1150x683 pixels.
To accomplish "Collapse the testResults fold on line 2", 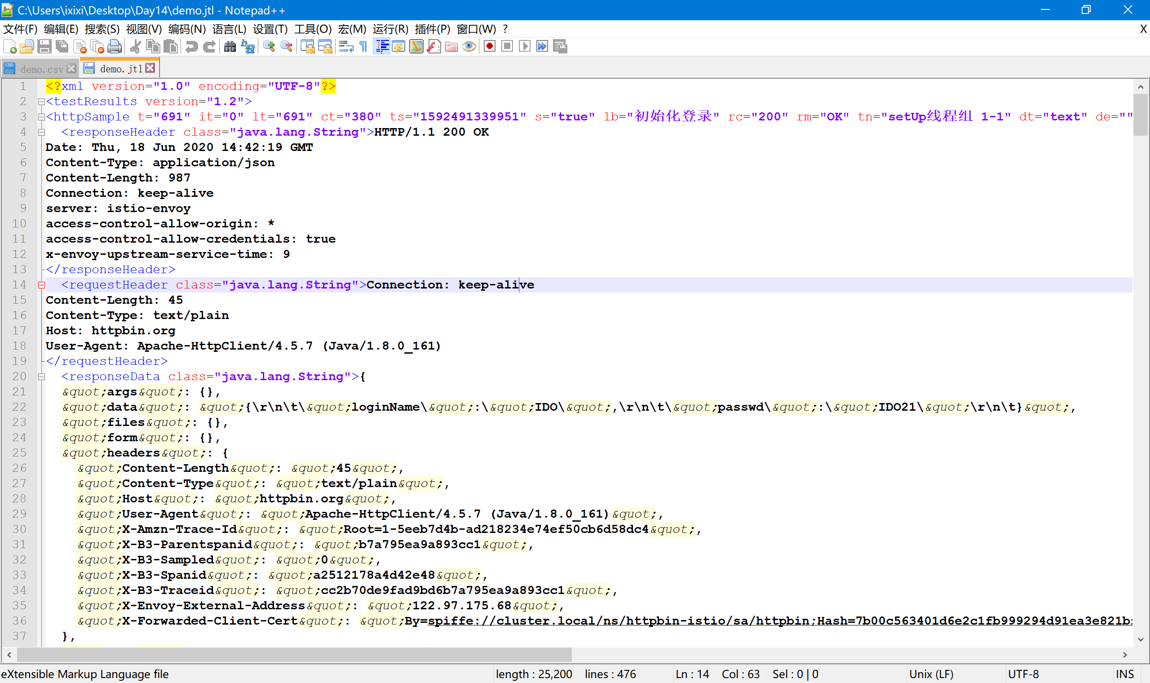I will [41, 102].
